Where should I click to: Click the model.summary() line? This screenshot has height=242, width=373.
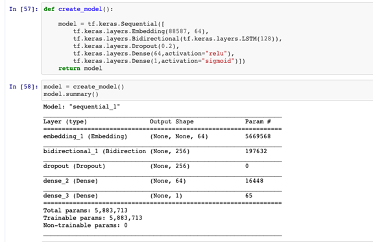point(71,94)
